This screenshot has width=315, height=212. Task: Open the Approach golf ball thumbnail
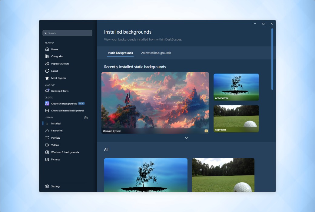click(236, 118)
